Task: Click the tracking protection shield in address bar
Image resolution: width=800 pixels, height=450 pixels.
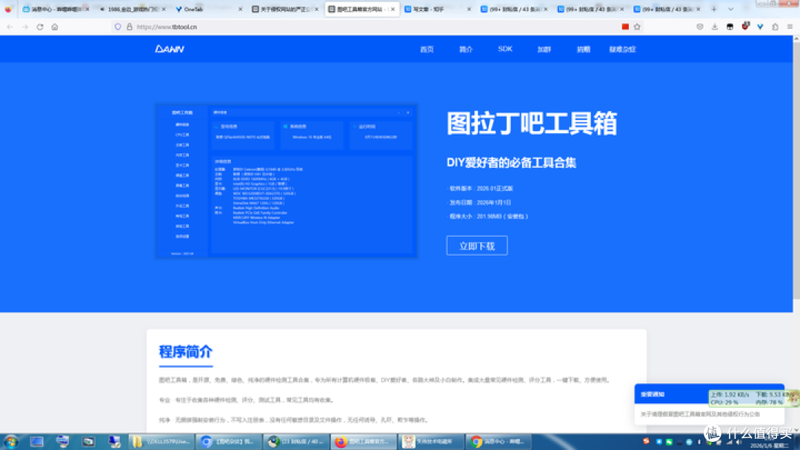Action: pyautogui.click(x=118, y=27)
